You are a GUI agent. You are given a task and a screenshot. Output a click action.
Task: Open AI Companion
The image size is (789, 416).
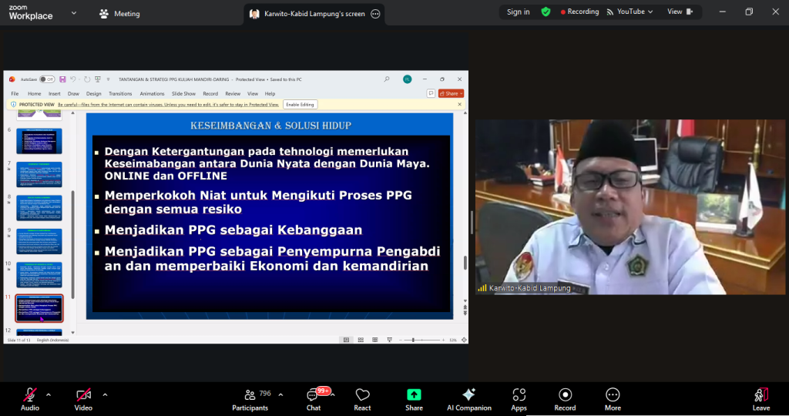point(468,398)
